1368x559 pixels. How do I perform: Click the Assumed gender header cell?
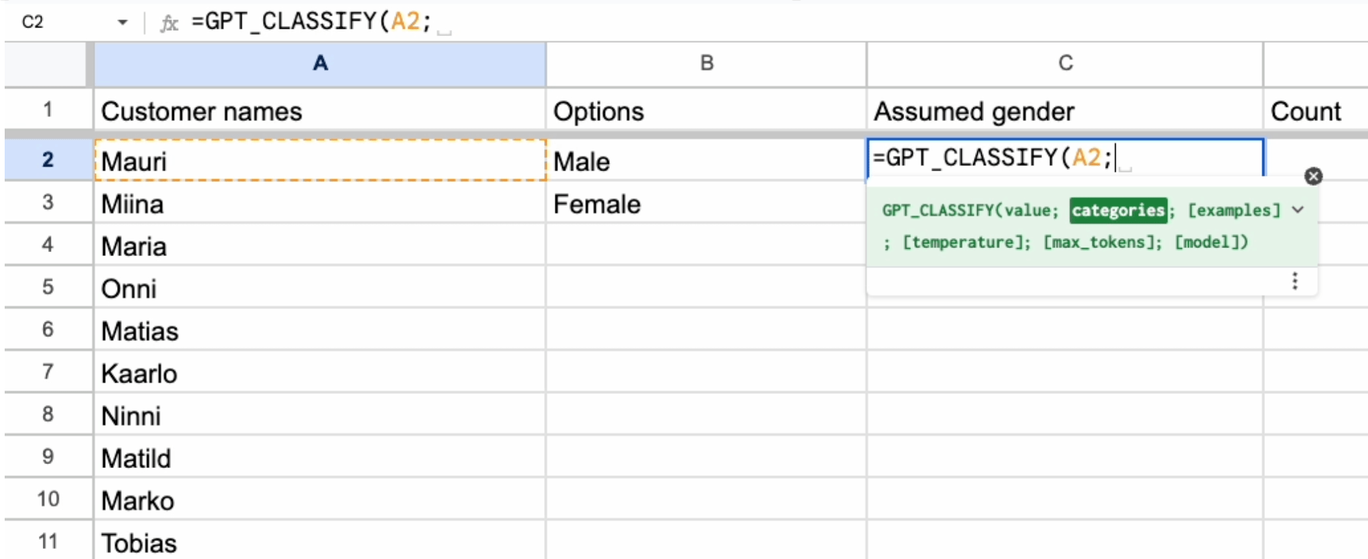tap(1065, 111)
